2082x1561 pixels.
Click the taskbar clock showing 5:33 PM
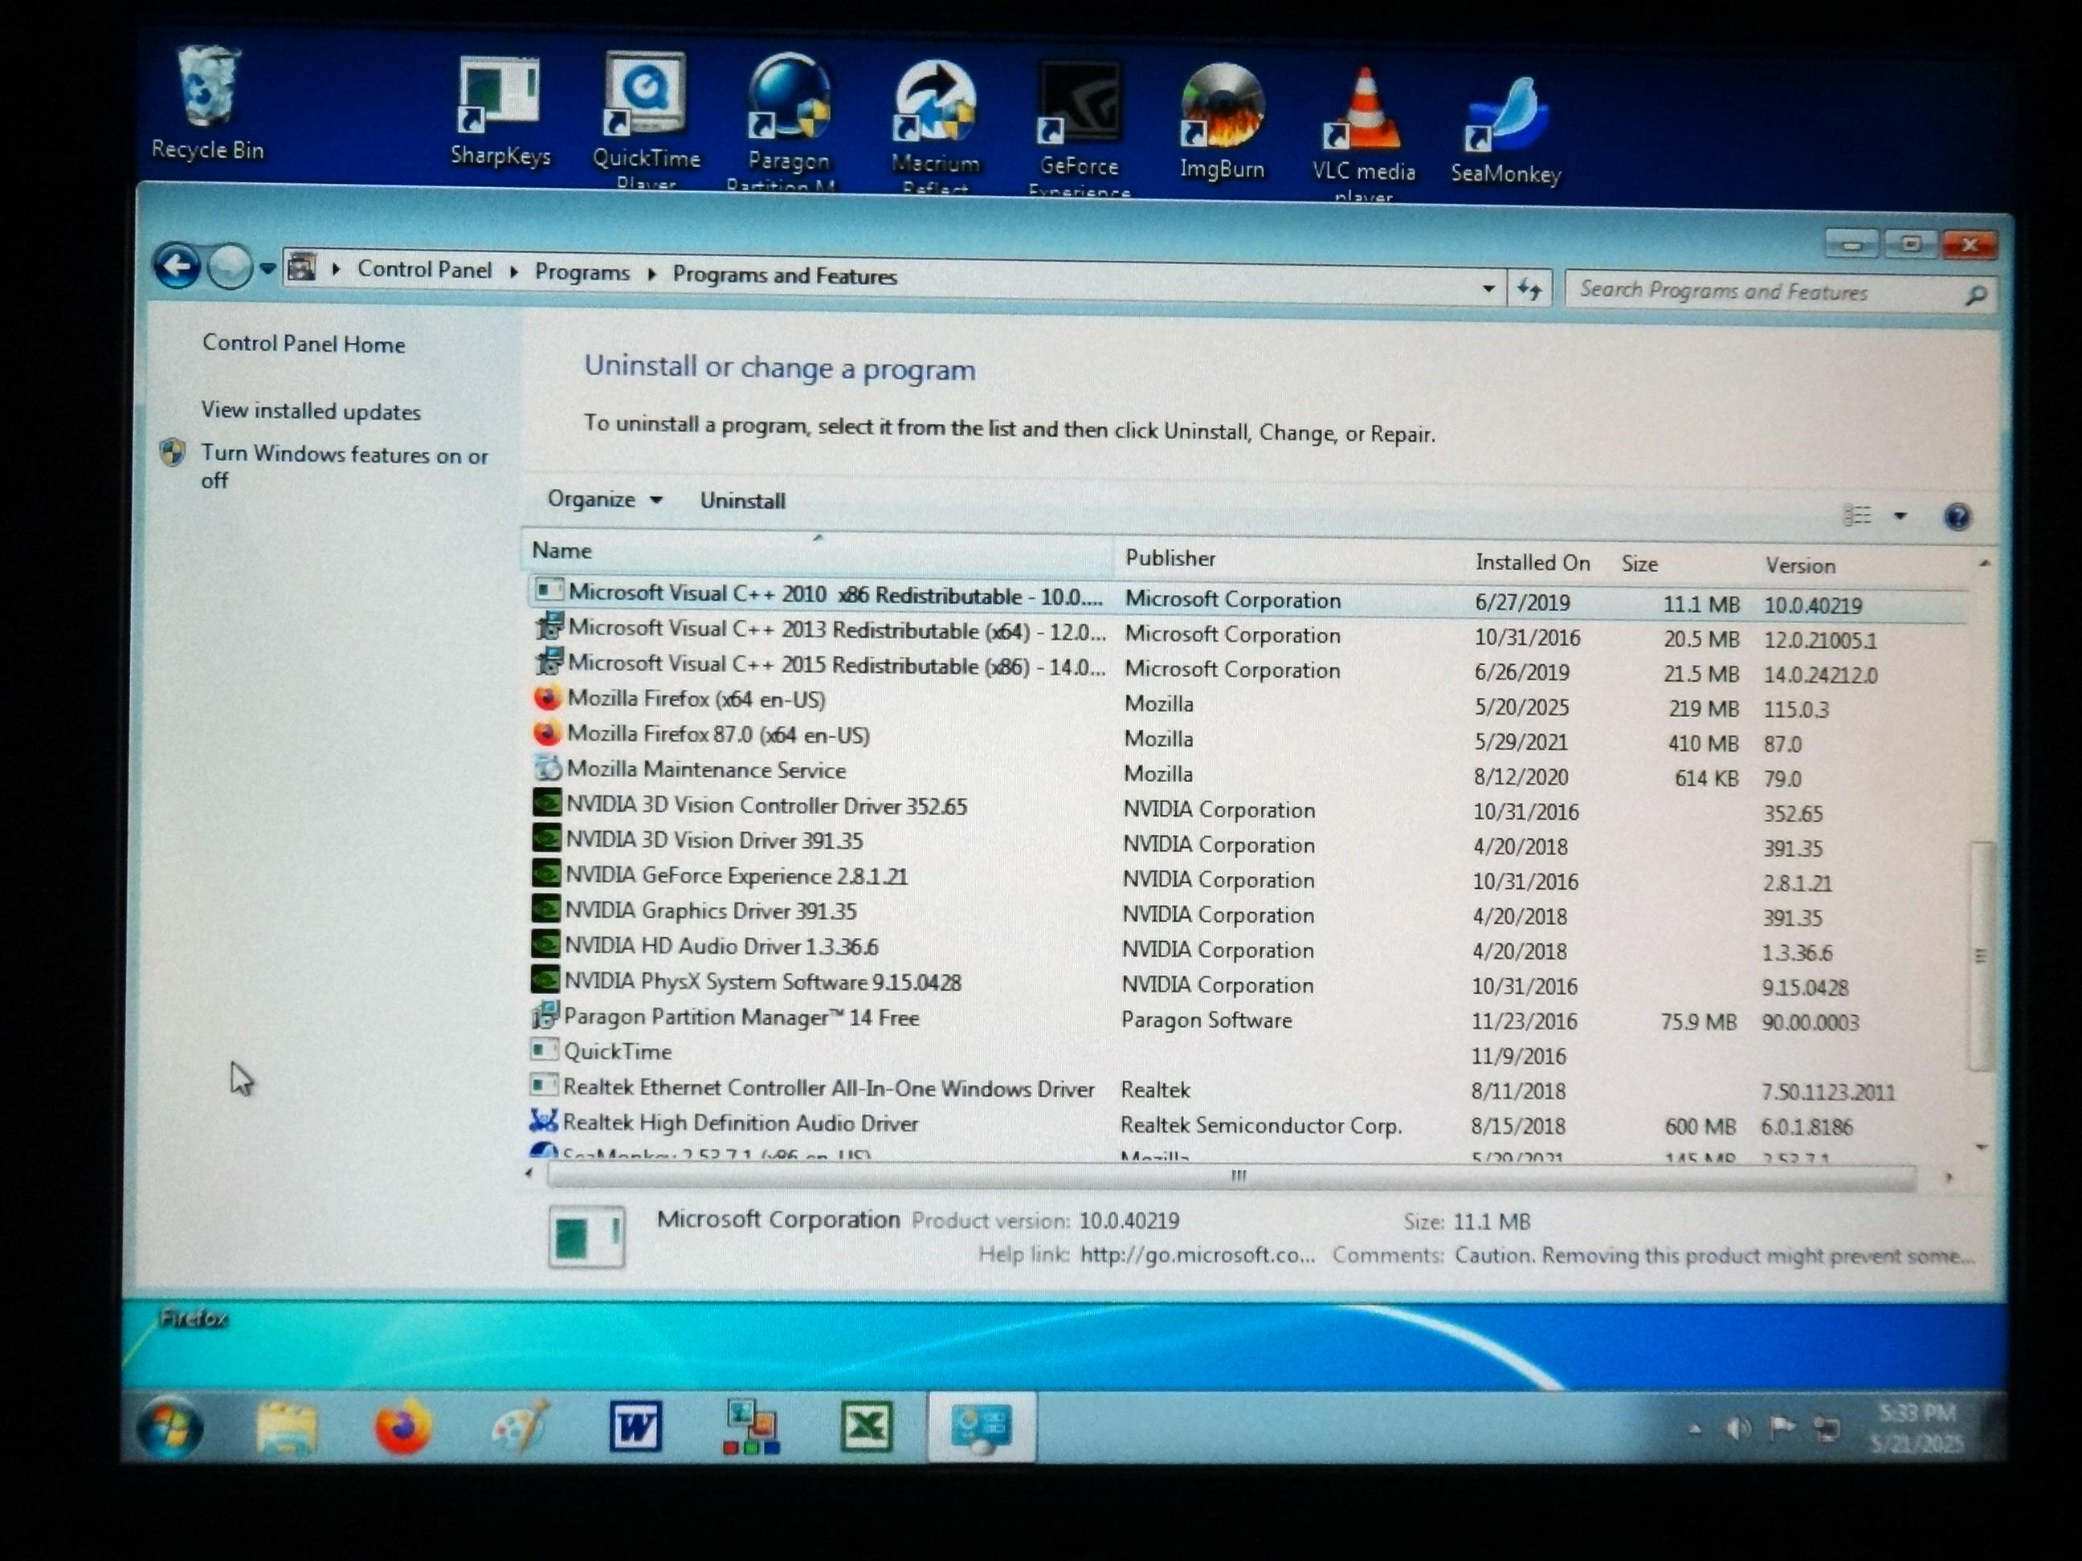[x=1917, y=1429]
